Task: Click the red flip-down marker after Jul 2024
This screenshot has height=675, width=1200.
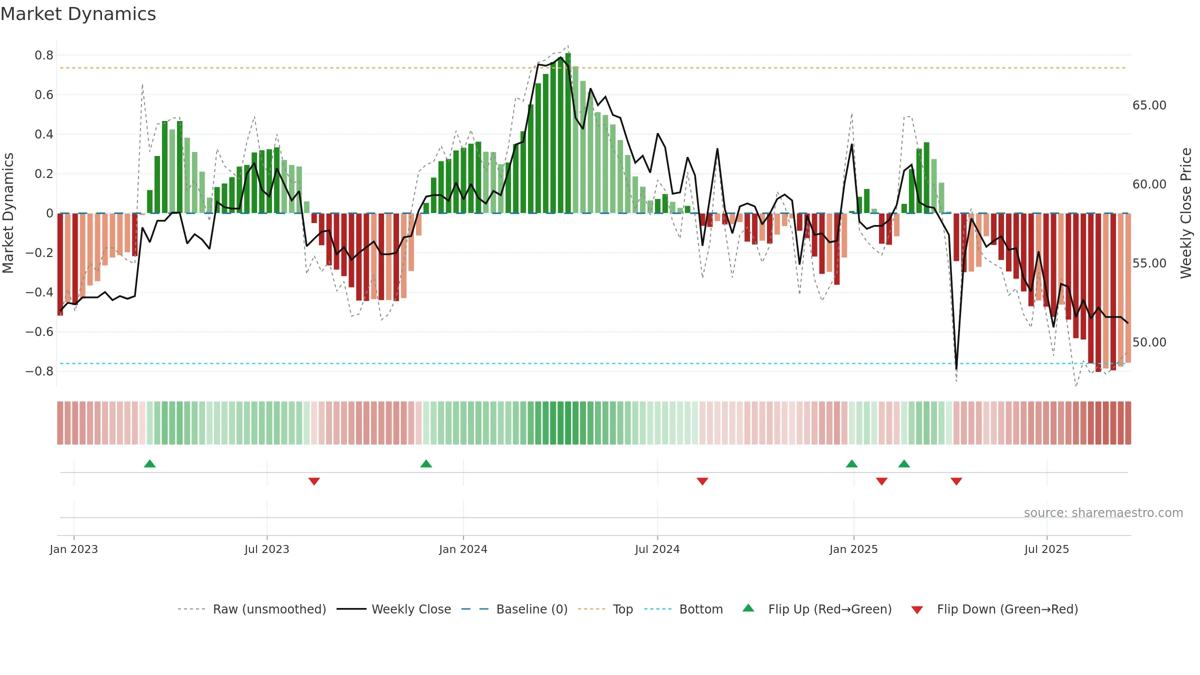Action: click(x=702, y=481)
